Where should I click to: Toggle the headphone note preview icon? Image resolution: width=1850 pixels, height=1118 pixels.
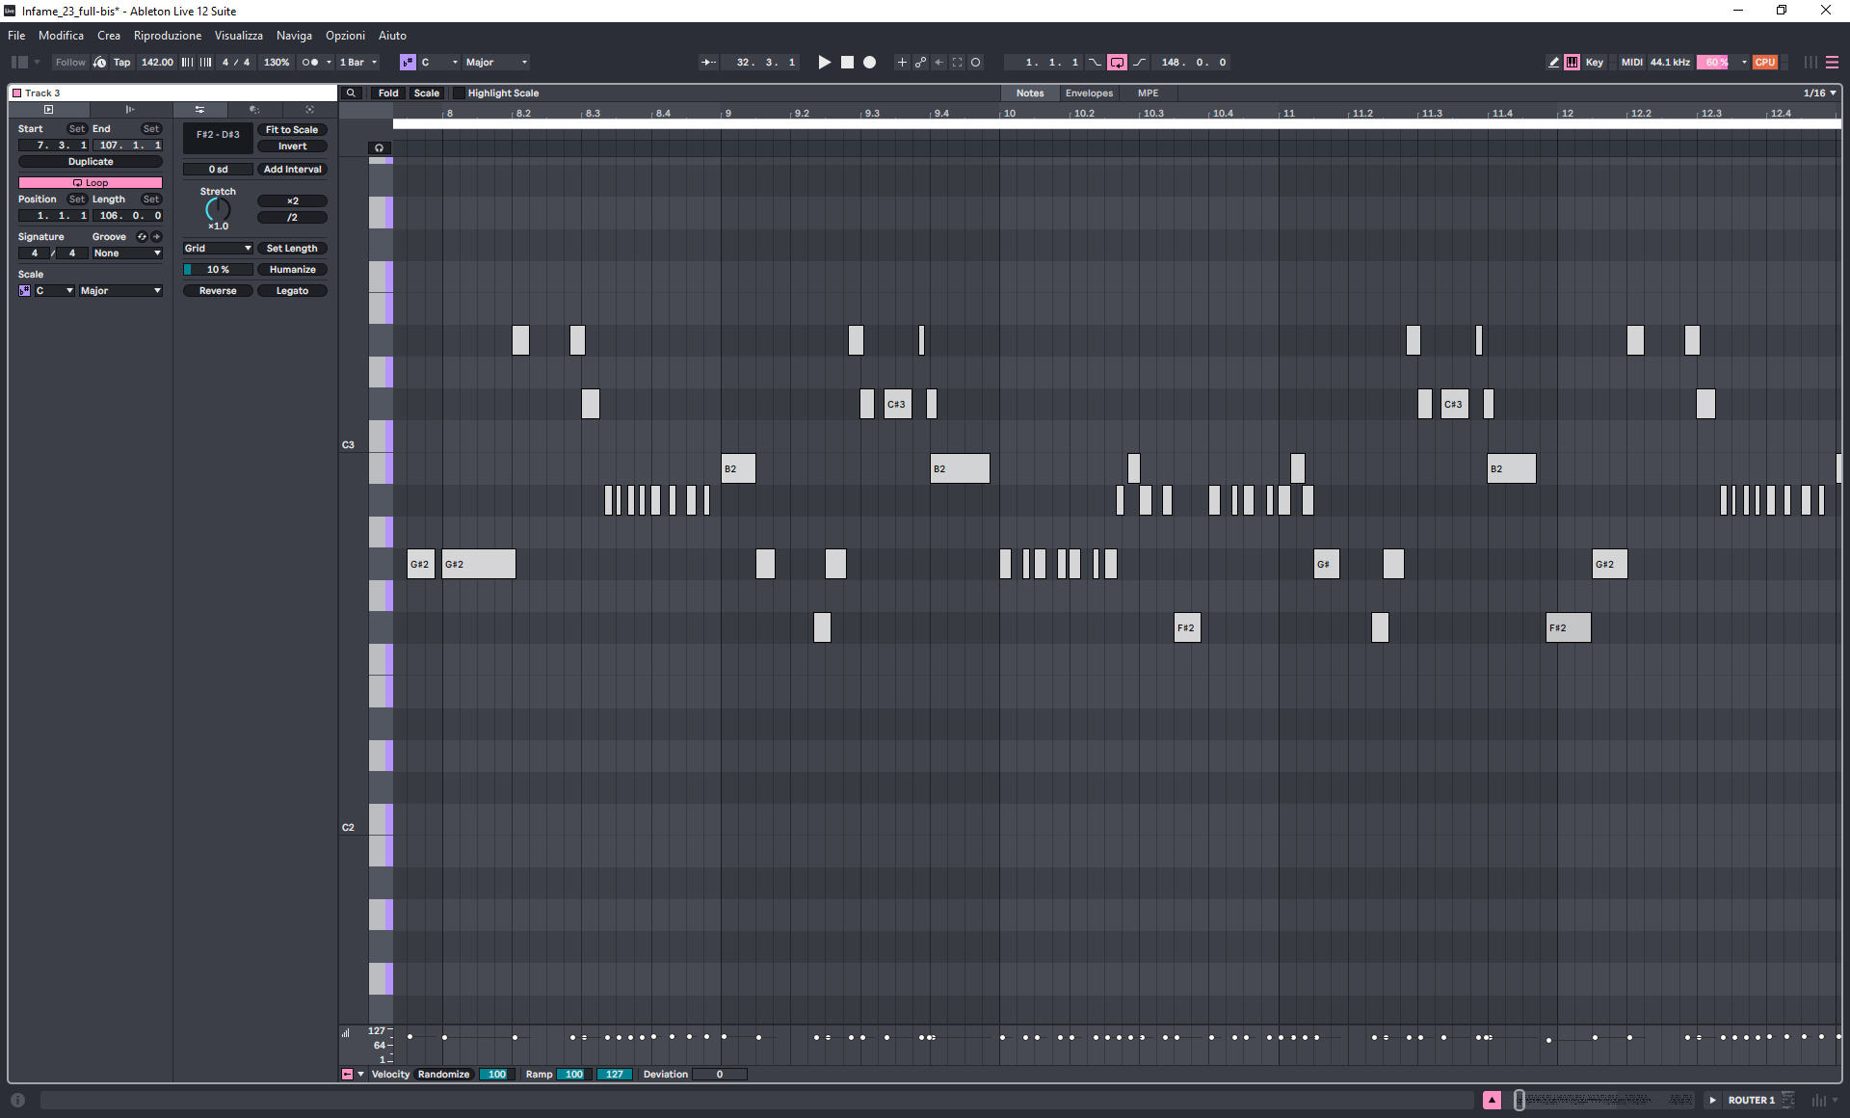[x=379, y=147]
